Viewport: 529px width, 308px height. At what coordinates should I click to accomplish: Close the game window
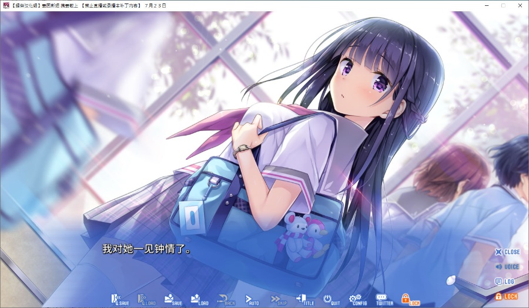tap(520, 5)
